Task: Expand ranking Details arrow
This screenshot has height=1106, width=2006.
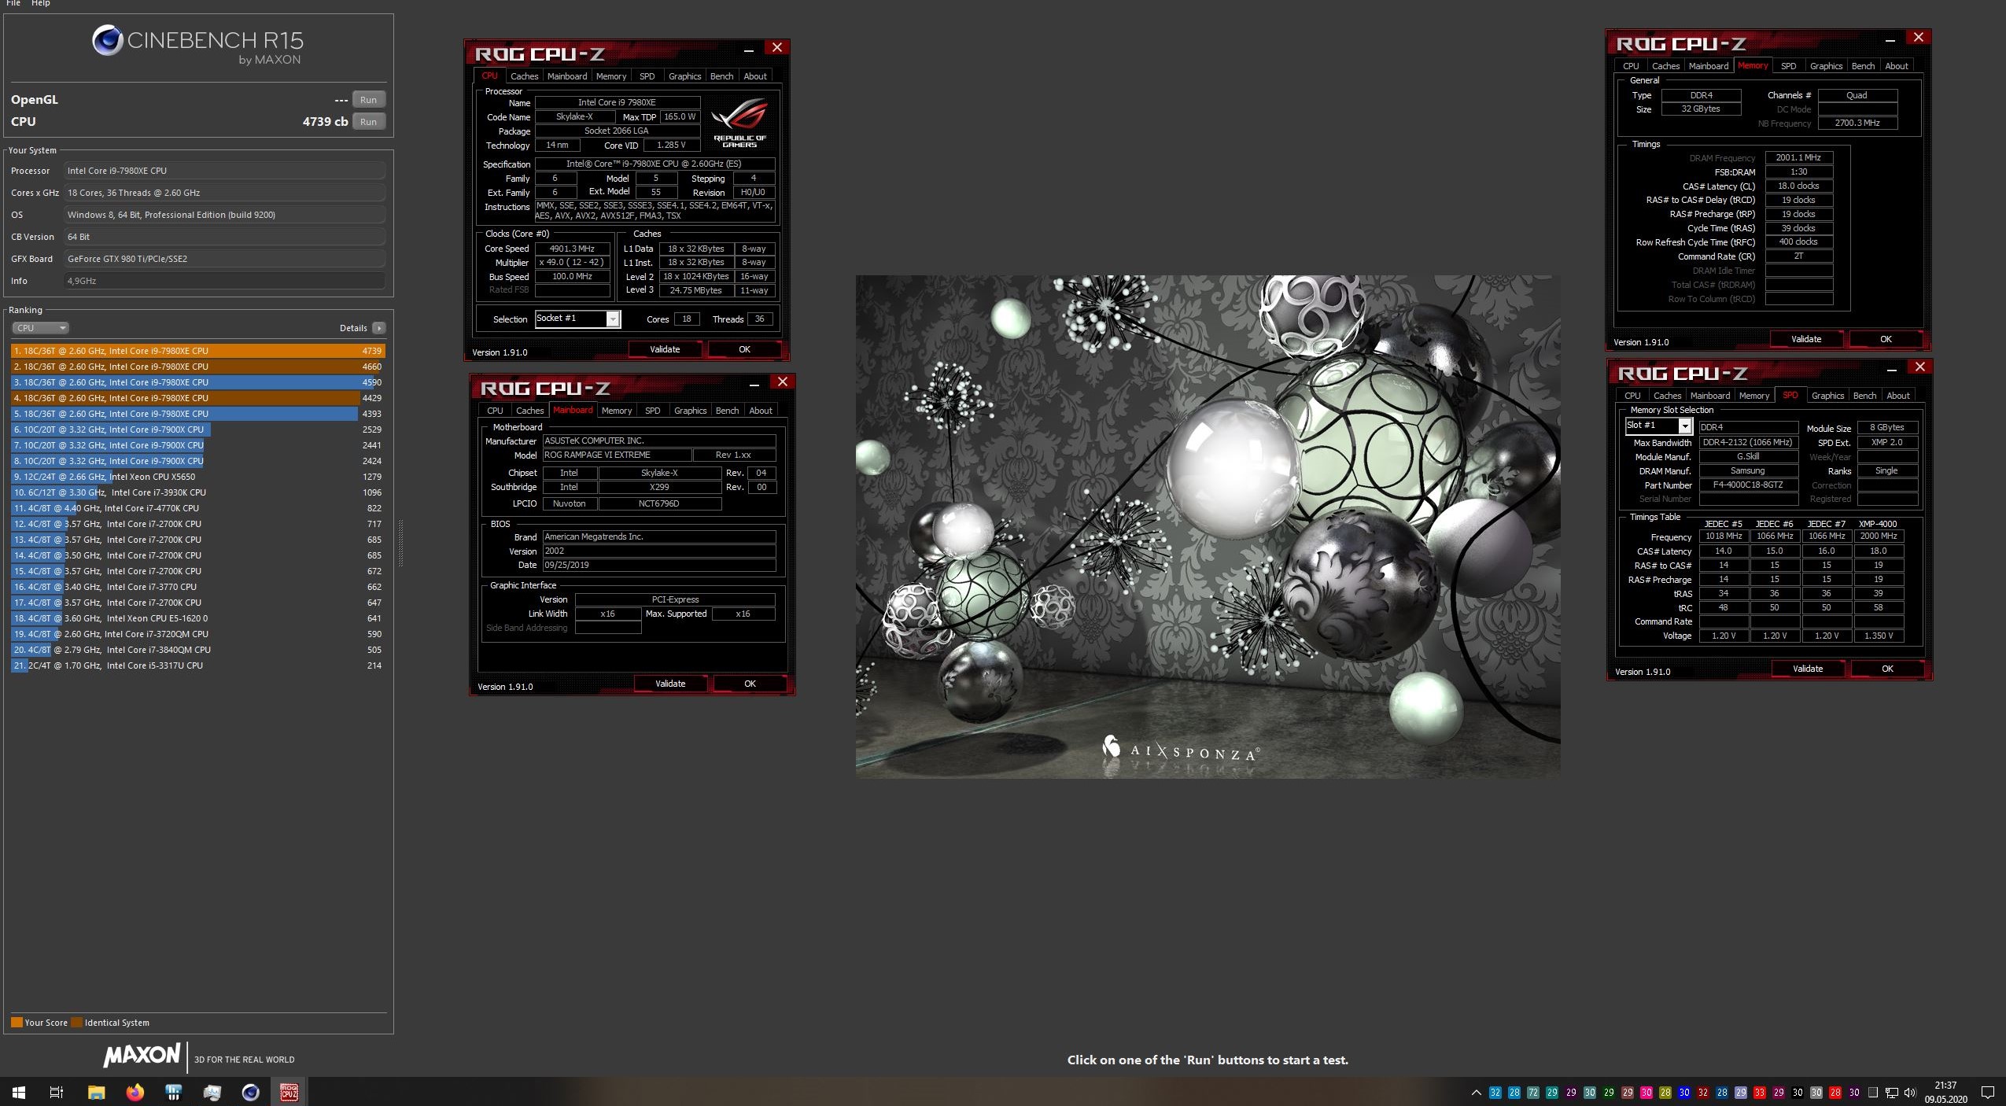Action: [x=379, y=328]
